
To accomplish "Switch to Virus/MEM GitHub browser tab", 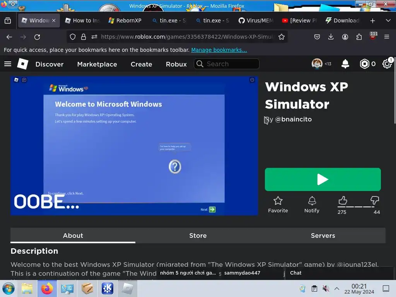I will [x=256, y=21].
